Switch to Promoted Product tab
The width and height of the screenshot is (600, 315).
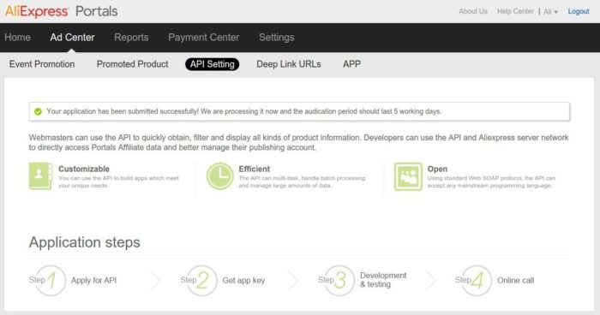click(x=132, y=64)
